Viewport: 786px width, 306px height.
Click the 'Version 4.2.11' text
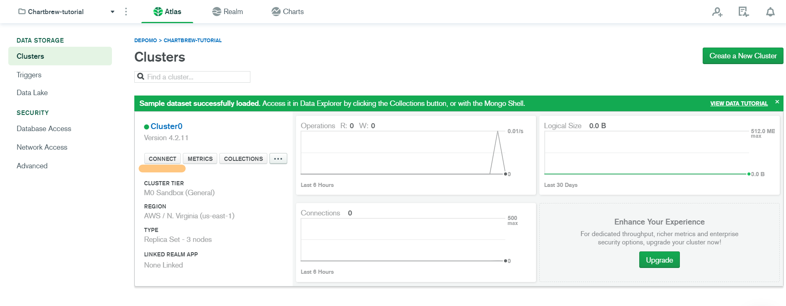click(166, 138)
